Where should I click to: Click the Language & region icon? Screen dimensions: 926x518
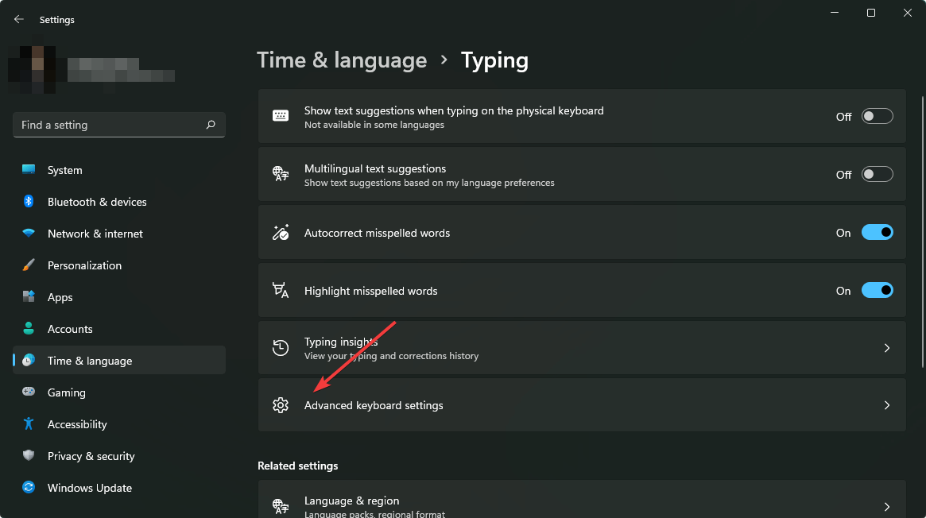[281, 505]
